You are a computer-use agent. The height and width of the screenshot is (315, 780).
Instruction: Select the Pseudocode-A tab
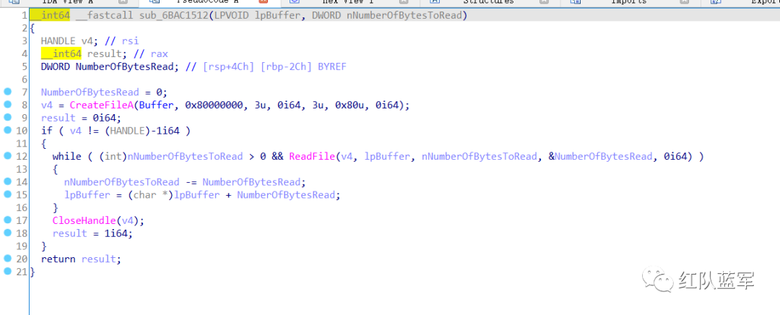(x=207, y=2)
